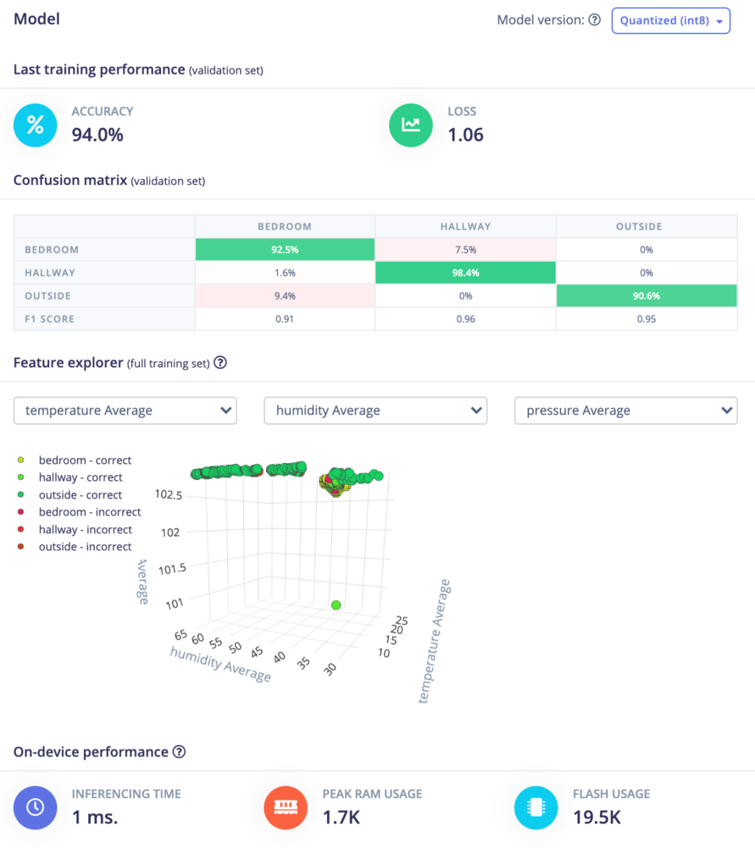Click the Model version help icon
The width and height of the screenshot is (755, 848).
coord(595,20)
